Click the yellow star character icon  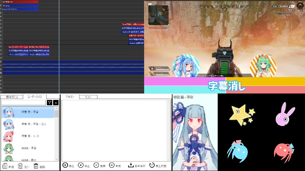(x=242, y=115)
